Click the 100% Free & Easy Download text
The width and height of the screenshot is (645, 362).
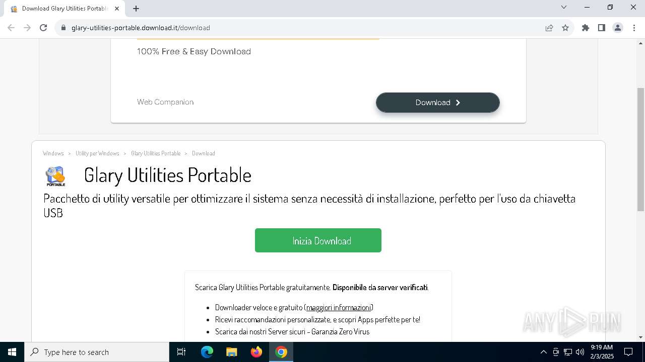pos(194,51)
